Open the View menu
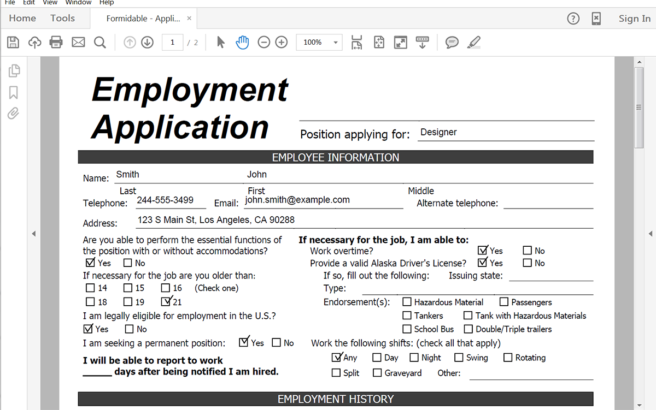 50,3
